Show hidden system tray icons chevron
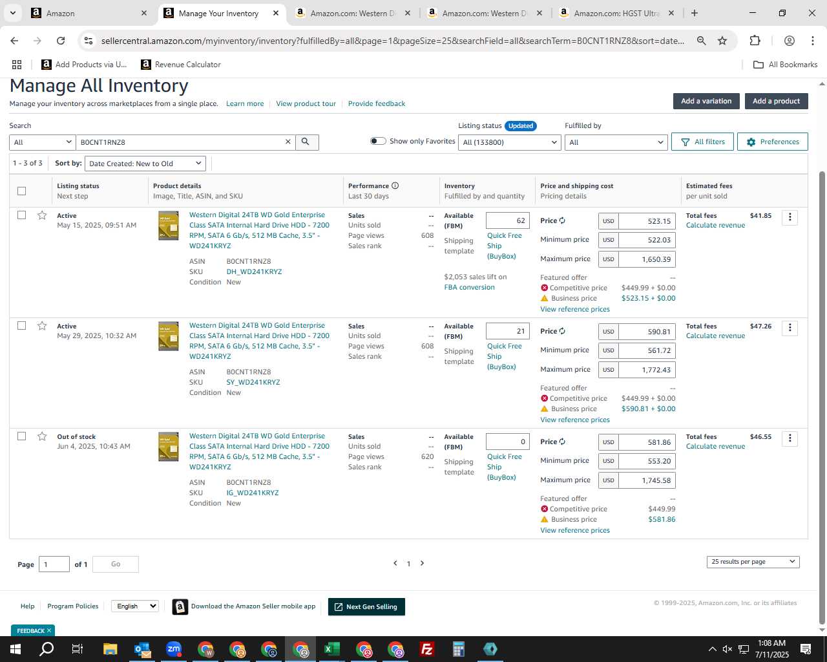The image size is (827, 662). pyautogui.click(x=712, y=649)
